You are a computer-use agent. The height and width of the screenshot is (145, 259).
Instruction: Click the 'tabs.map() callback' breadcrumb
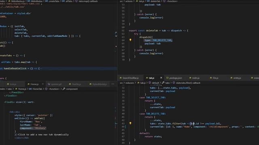(88, 1)
